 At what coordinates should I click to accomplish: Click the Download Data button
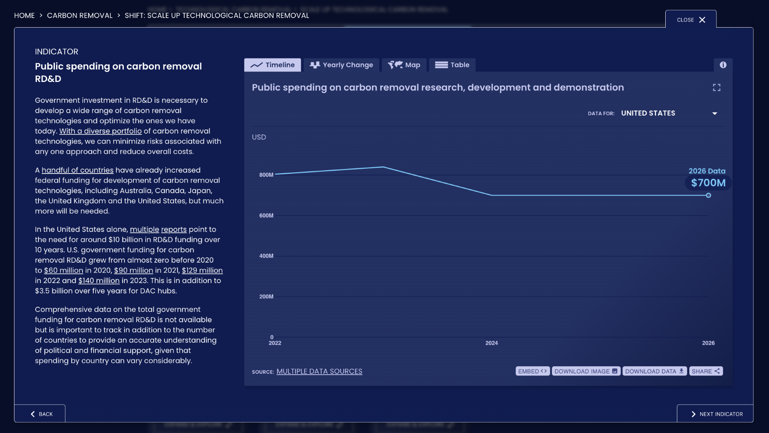click(654, 371)
